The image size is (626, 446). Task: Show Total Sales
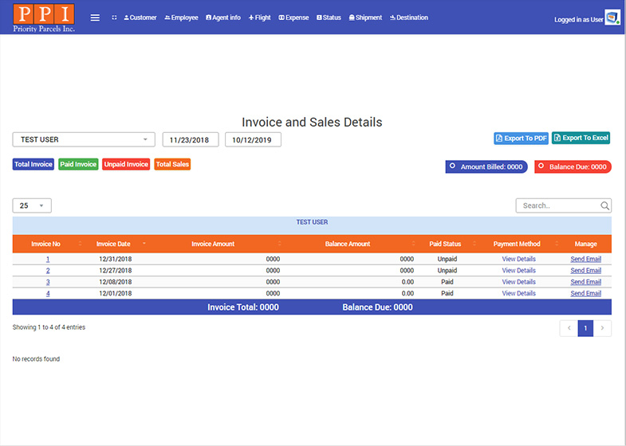[172, 164]
